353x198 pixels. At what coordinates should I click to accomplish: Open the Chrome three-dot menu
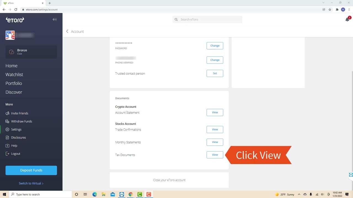[x=349, y=9]
